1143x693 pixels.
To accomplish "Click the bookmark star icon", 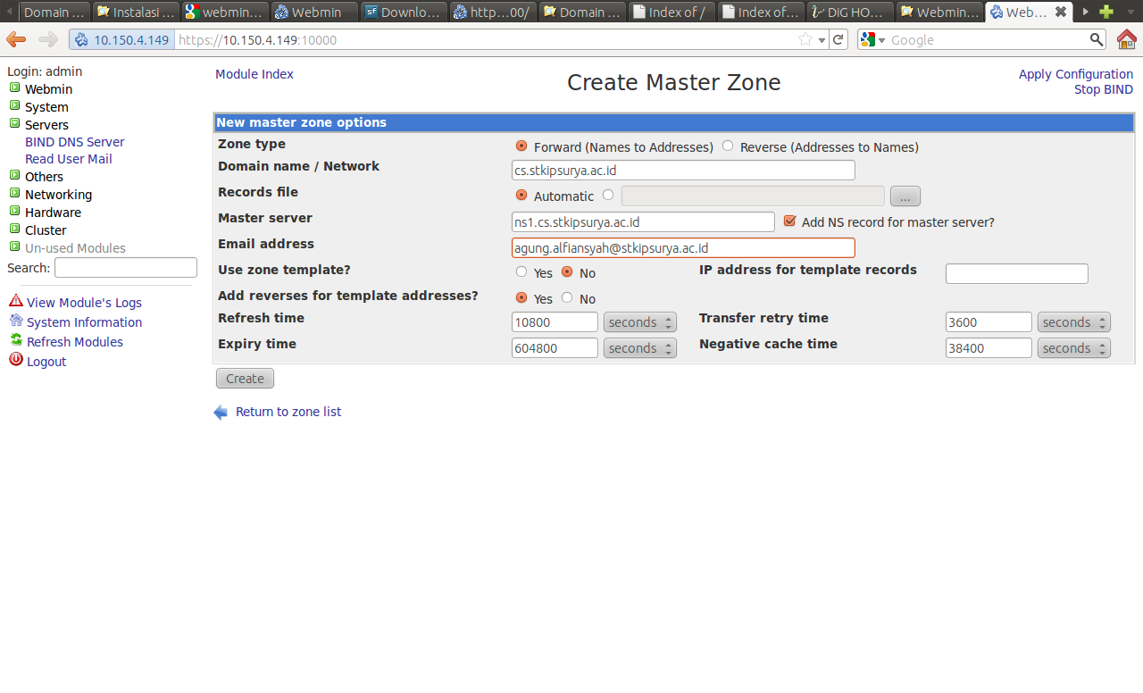I will [x=805, y=39].
